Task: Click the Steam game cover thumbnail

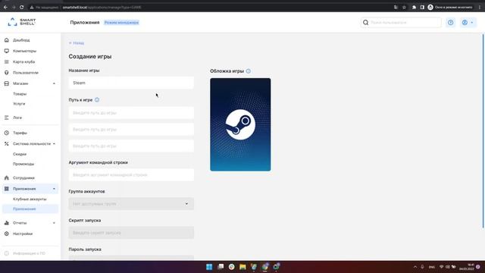Action: tap(240, 124)
